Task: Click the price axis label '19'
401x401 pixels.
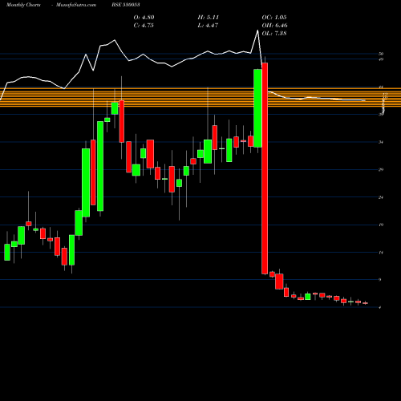Action: point(381,225)
